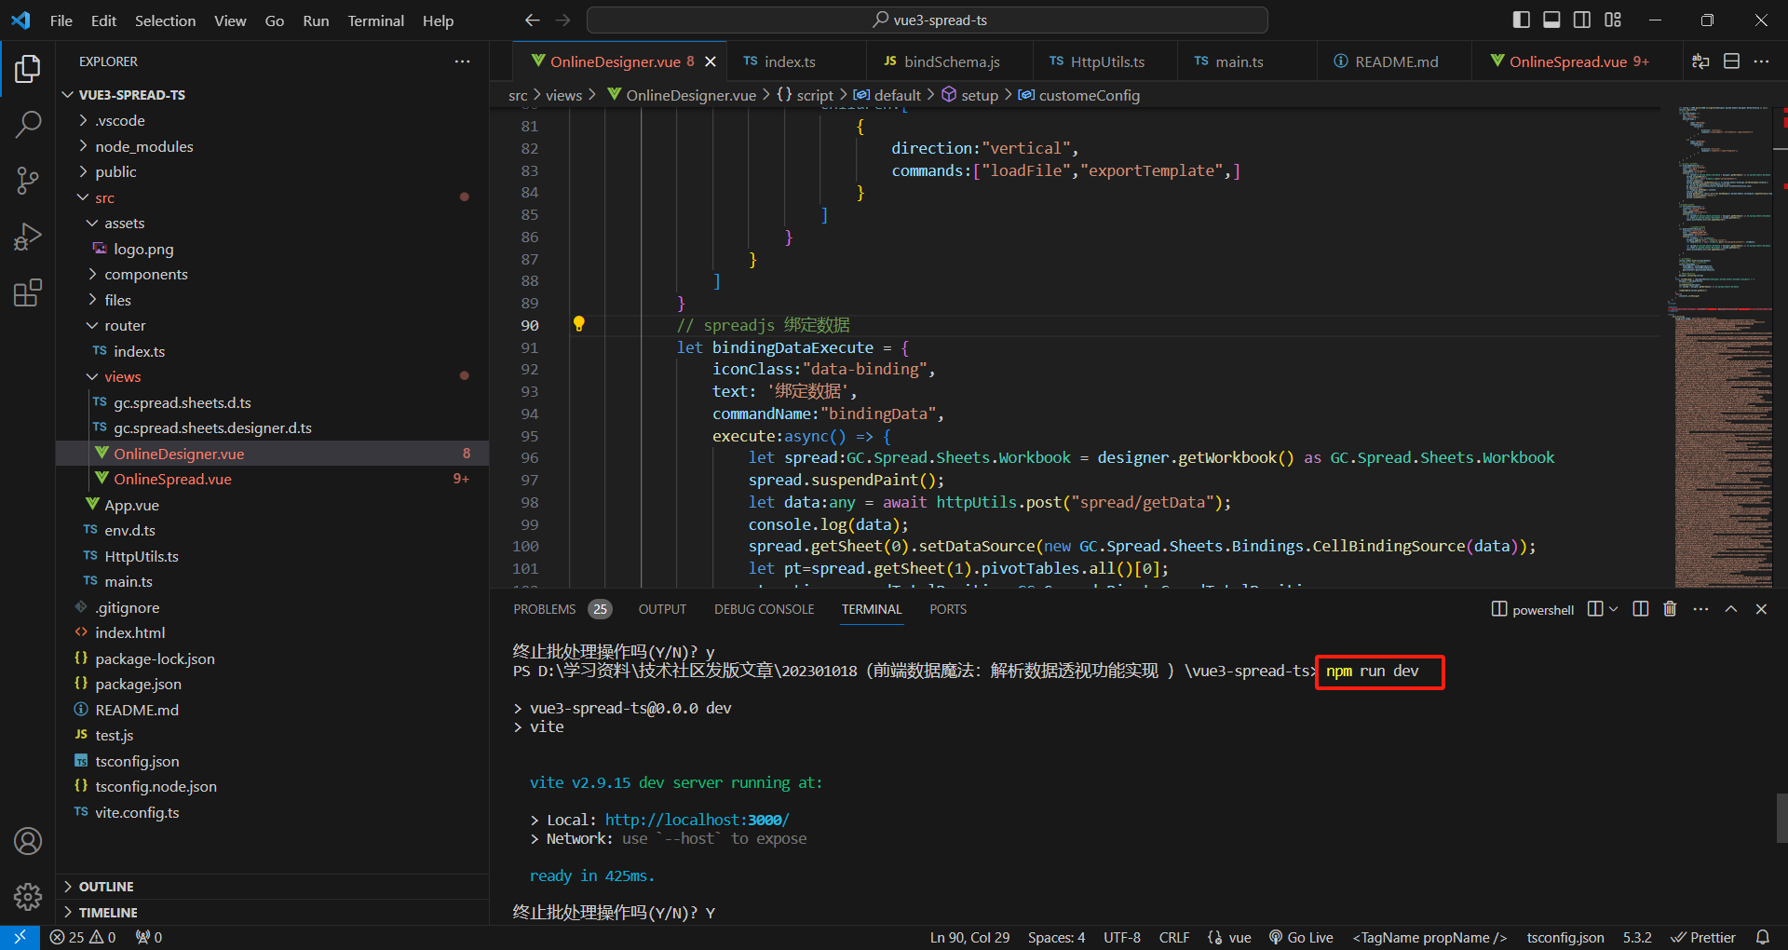Switch to the DEBUG CONSOLE panel tab

pyautogui.click(x=765, y=609)
